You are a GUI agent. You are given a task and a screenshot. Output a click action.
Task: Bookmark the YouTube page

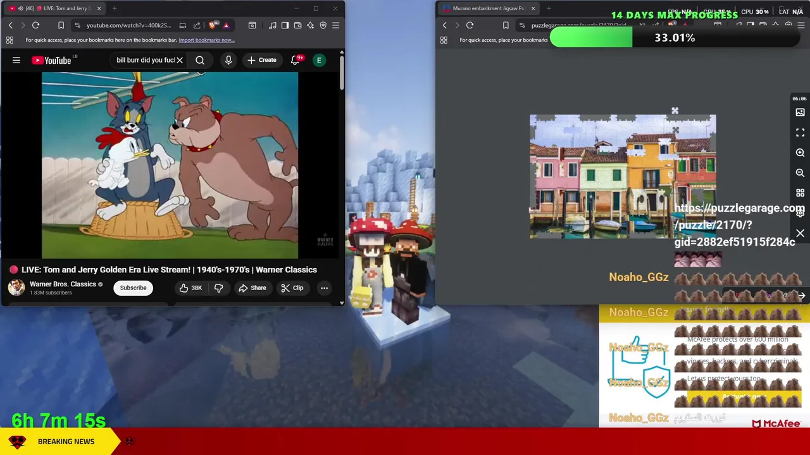[x=61, y=25]
